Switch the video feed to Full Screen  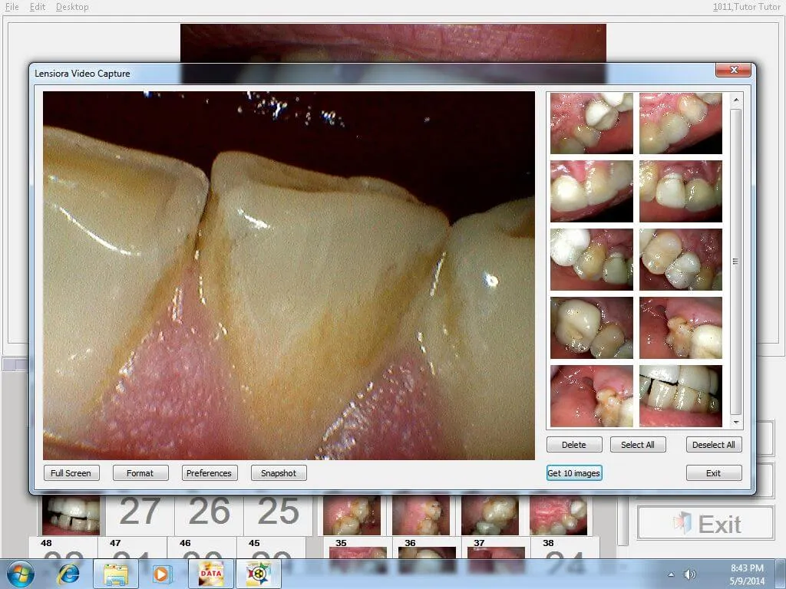(71, 472)
